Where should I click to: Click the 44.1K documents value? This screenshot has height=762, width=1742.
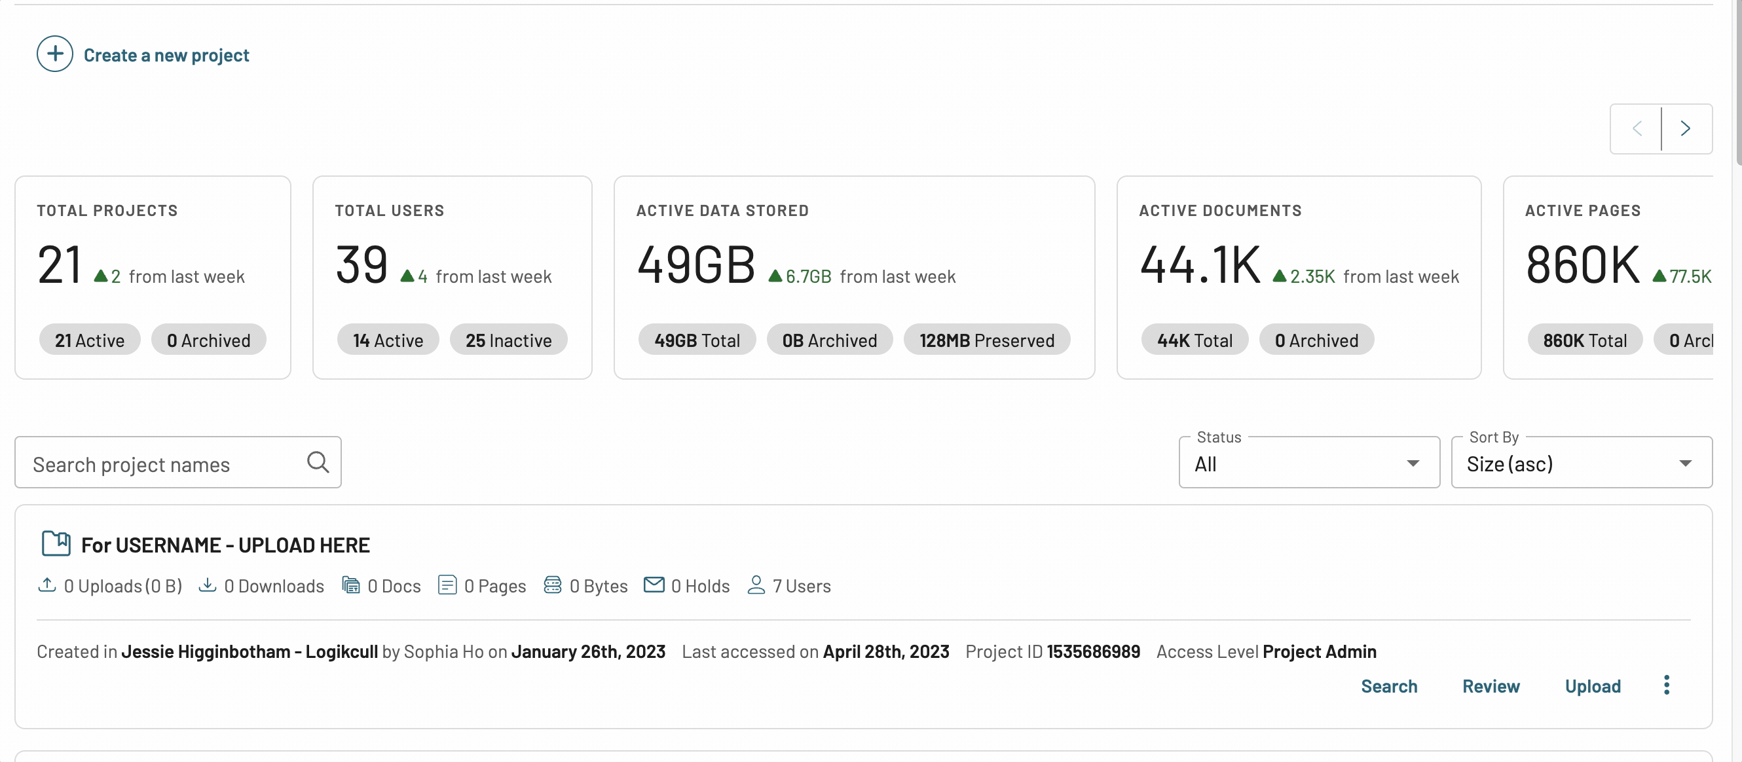click(1200, 264)
